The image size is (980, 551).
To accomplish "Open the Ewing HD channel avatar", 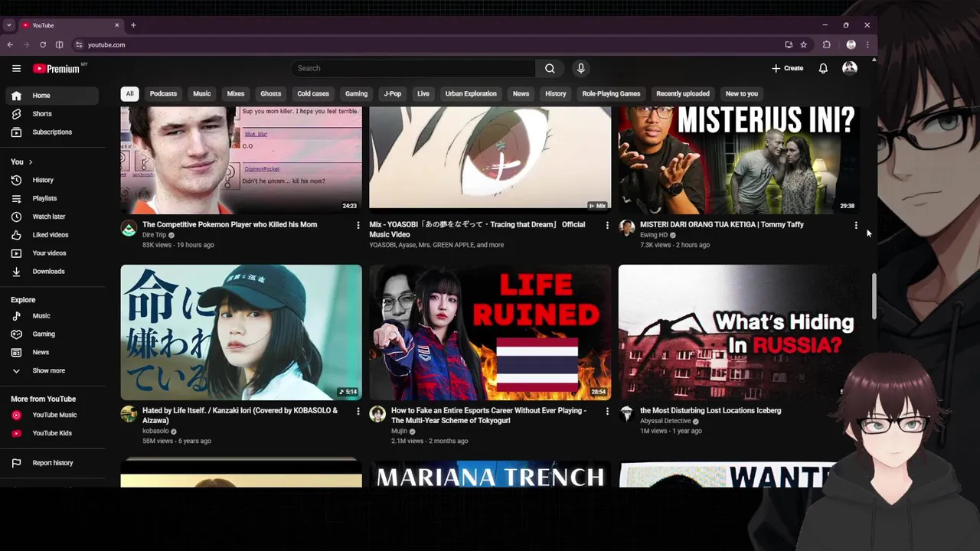I will coord(627,228).
